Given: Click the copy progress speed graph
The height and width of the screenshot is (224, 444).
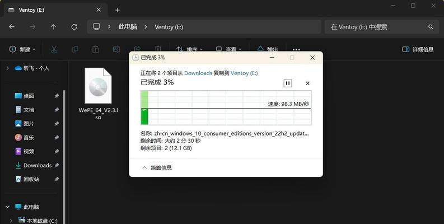Looking at the screenshot, I should pyautogui.click(x=226, y=108).
